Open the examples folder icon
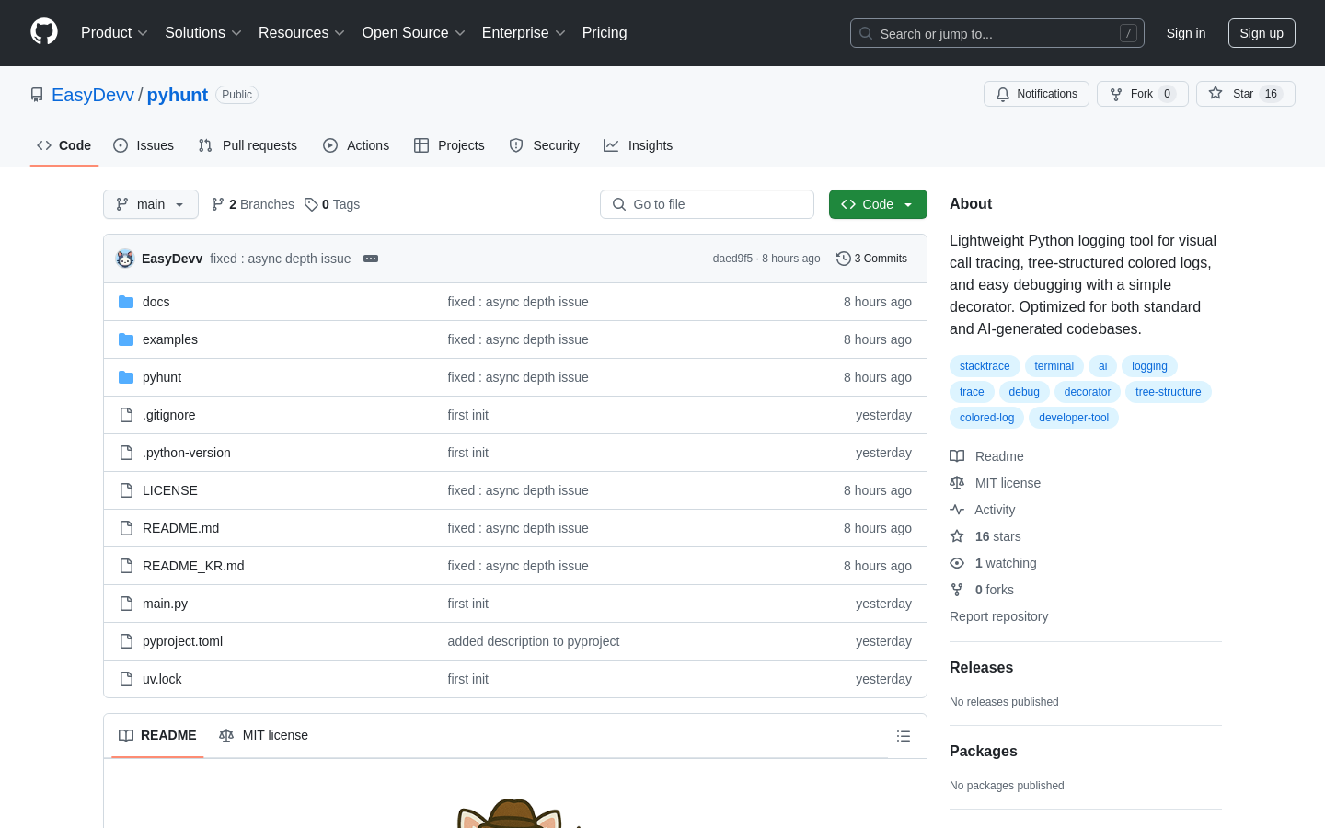Screen dimensions: 1325x828 (x=126, y=339)
